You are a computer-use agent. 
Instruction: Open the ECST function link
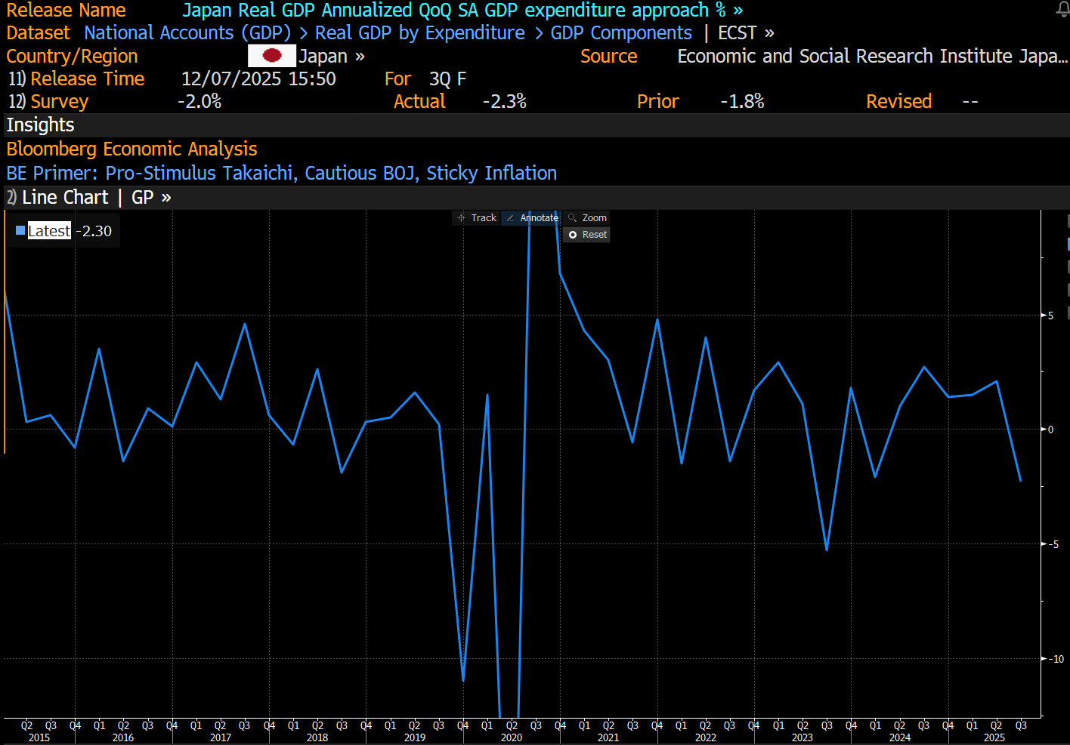746,33
